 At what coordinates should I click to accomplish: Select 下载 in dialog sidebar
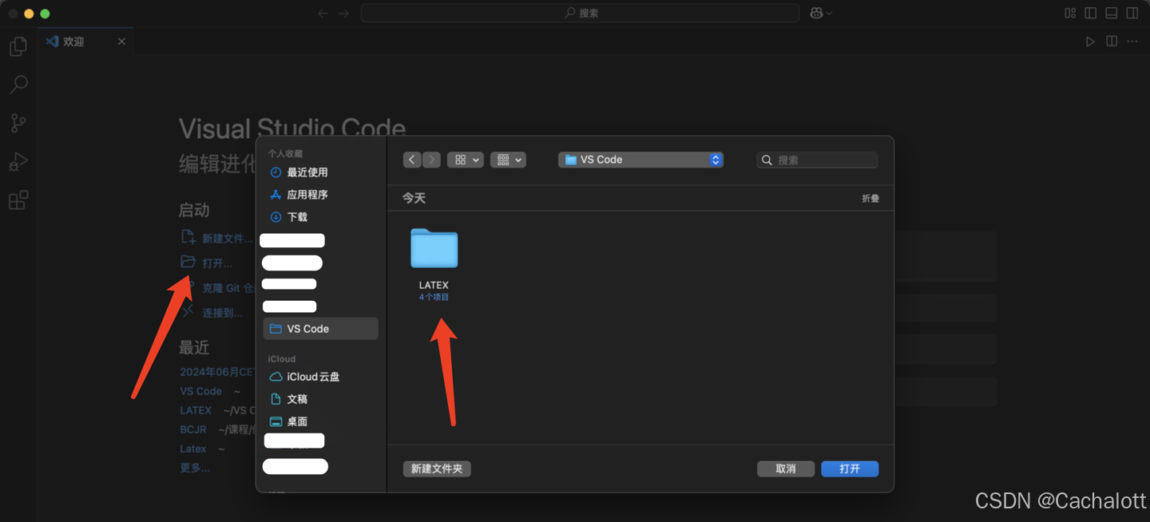[x=320, y=217]
